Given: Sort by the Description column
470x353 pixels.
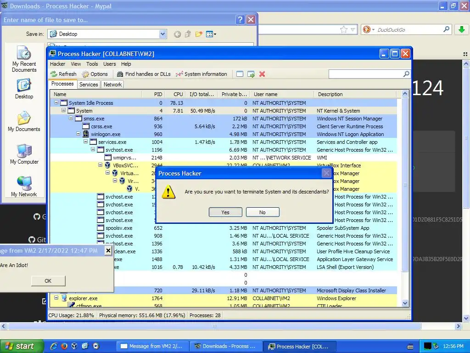Looking at the screenshot, I should coord(355,94).
